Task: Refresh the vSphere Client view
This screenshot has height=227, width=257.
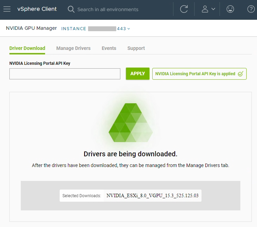Action: 184,9
